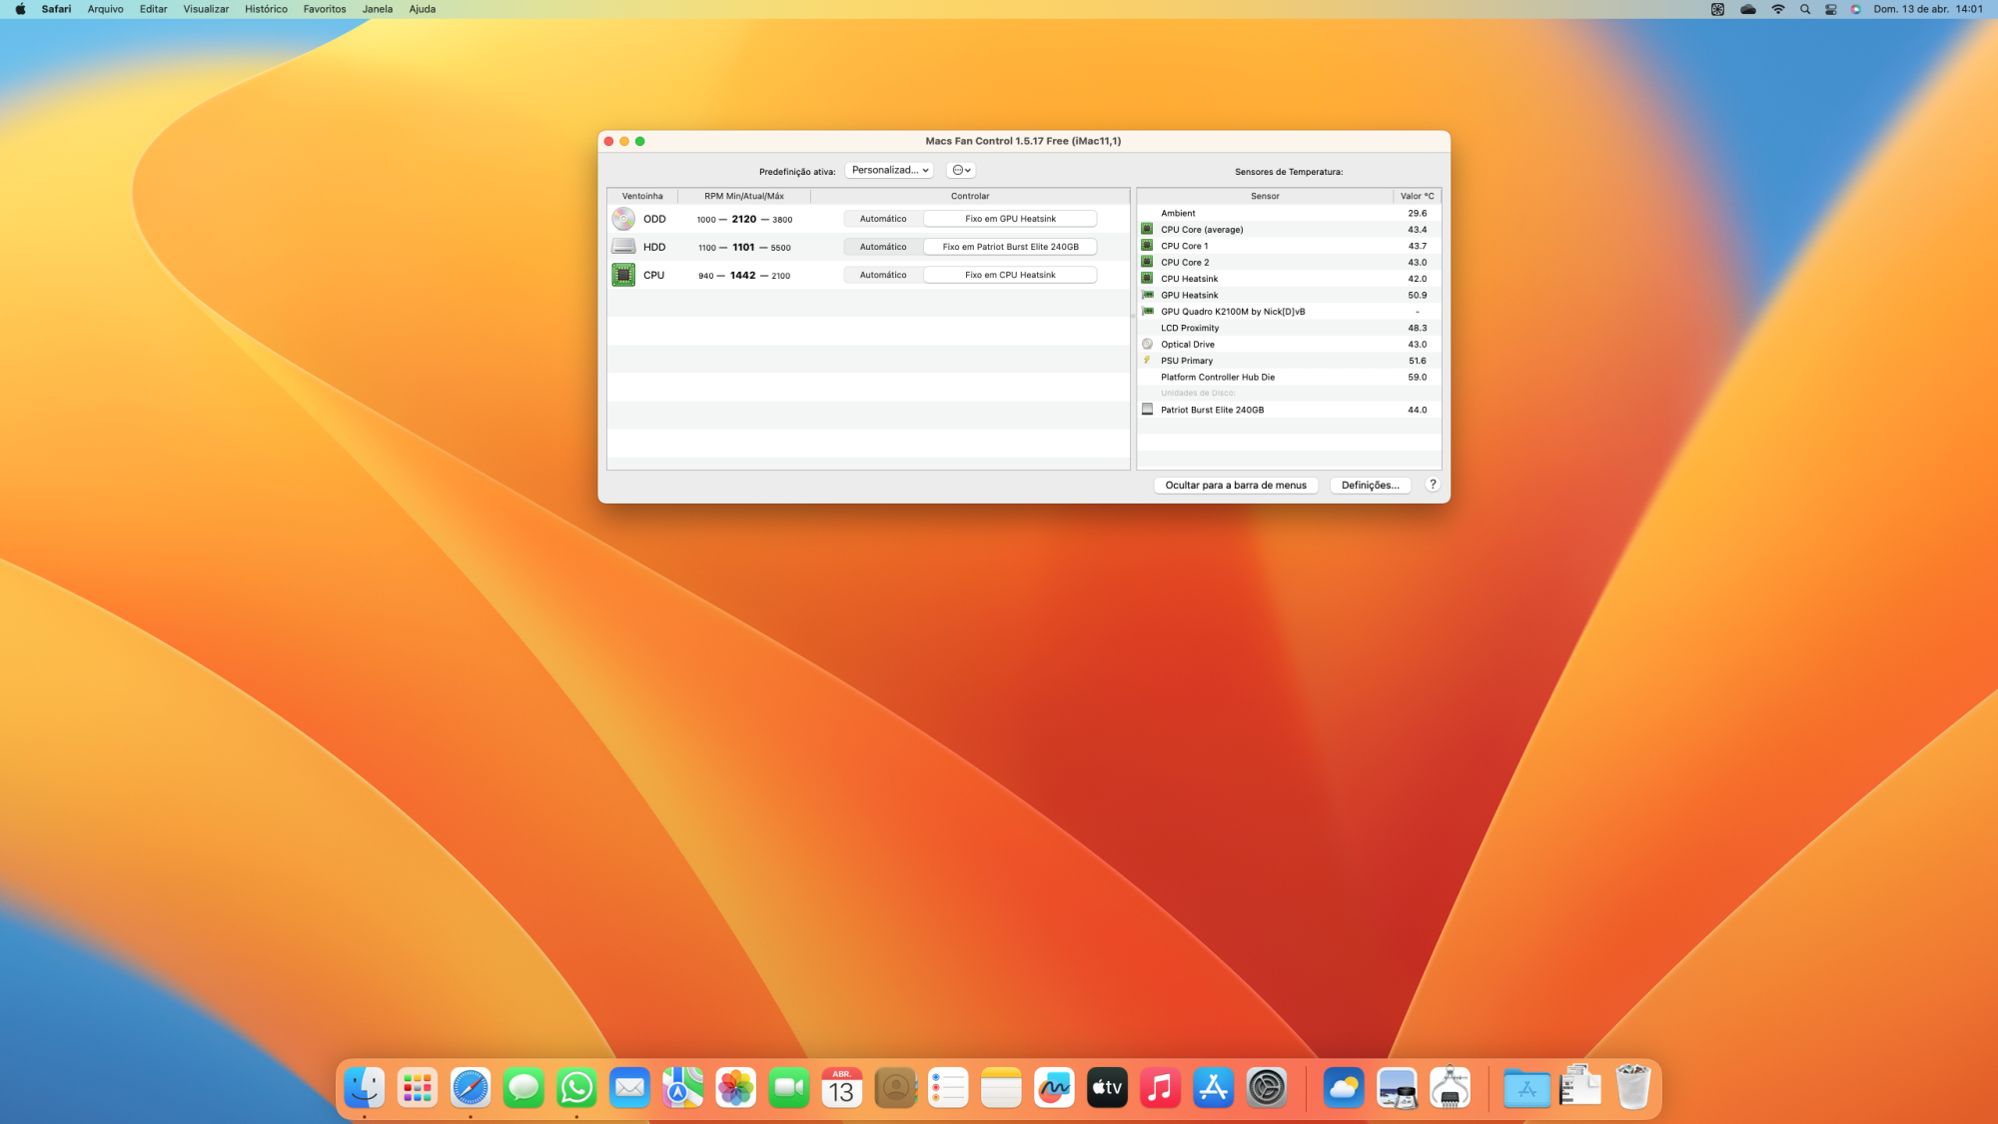The width and height of the screenshot is (1998, 1124).
Task: Click the help question mark button
Action: [x=1433, y=485]
